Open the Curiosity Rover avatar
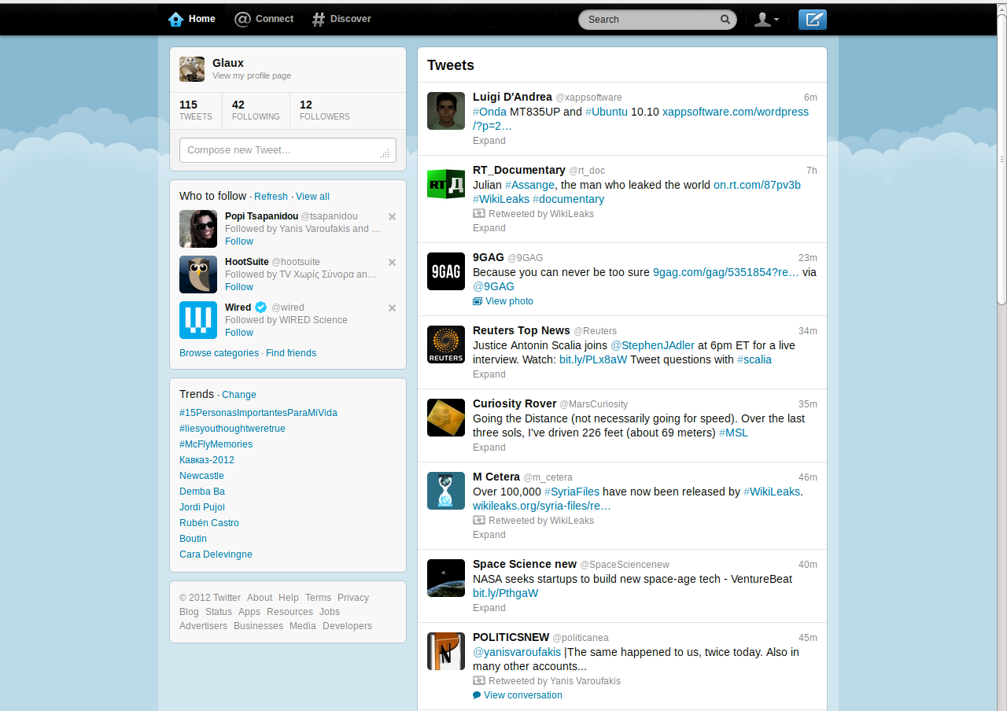 [x=446, y=418]
